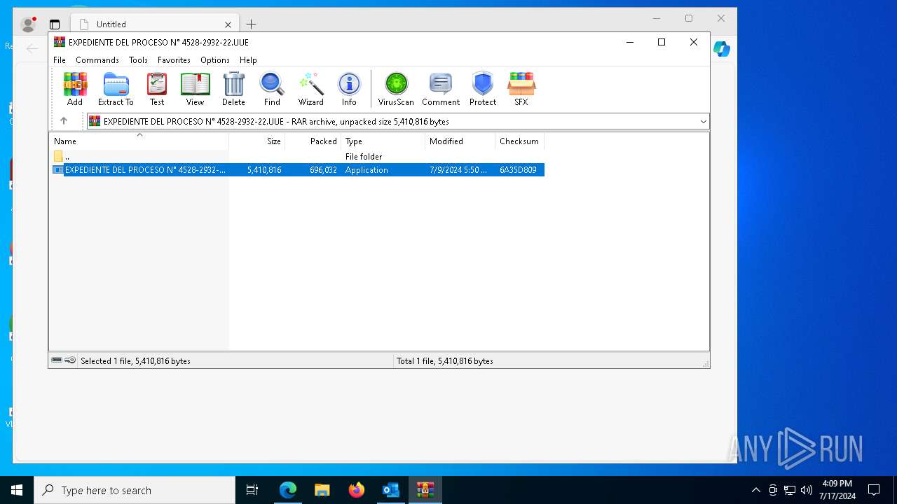
Task: Sort by Name column header
Action: 139,141
